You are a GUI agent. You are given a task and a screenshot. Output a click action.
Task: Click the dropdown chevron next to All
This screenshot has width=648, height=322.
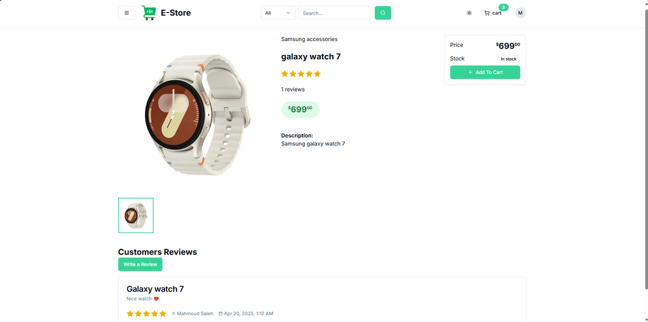pyautogui.click(x=289, y=13)
